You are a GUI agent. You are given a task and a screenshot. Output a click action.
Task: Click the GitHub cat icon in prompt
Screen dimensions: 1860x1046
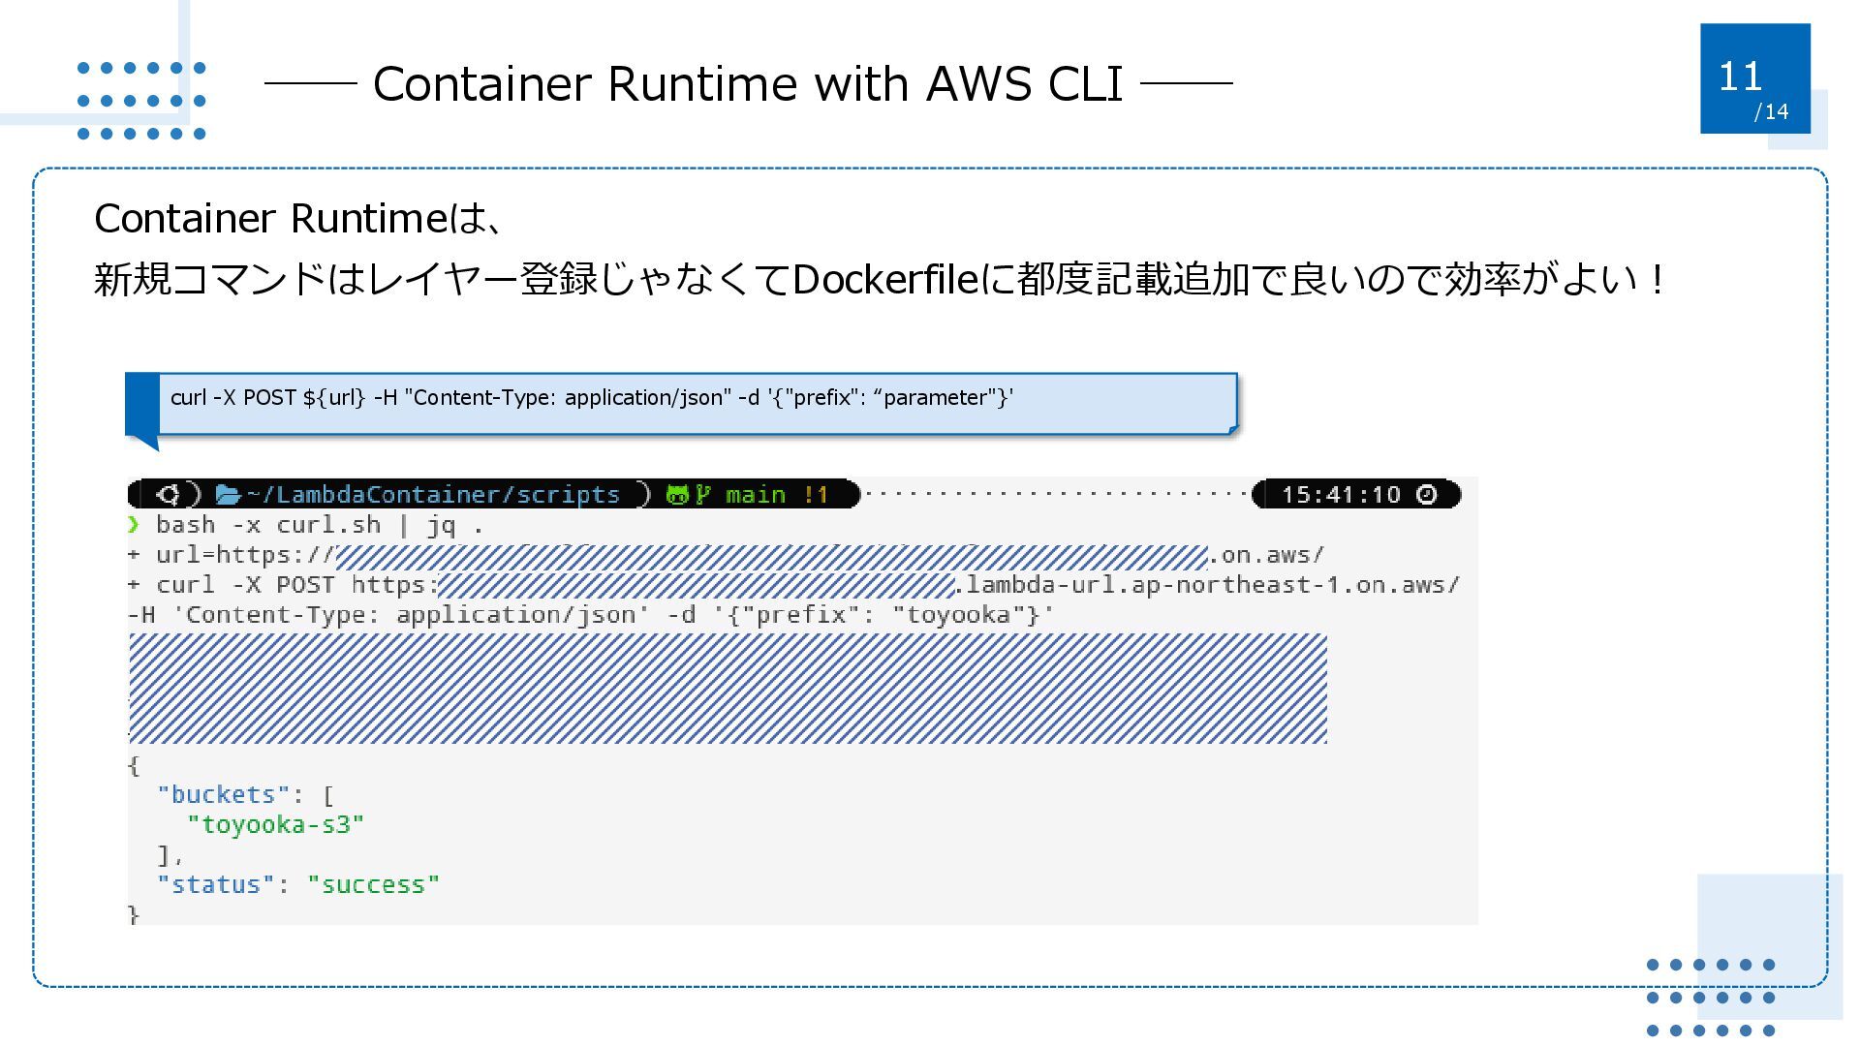[x=677, y=495]
